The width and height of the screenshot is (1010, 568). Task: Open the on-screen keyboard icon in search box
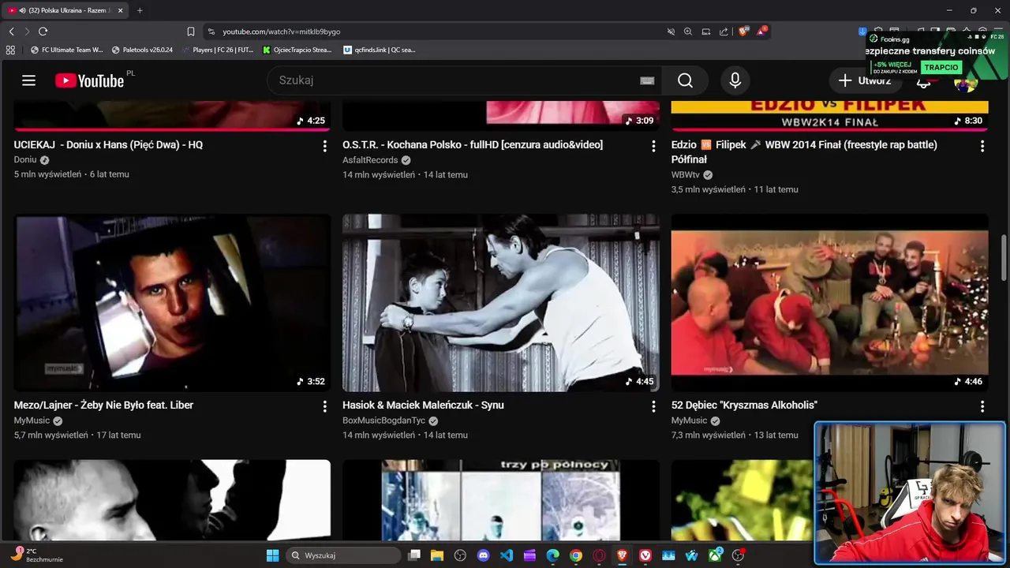pos(647,80)
